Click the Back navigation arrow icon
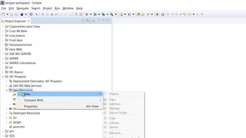Viewport: 246px width, 138px height. click(189, 14)
